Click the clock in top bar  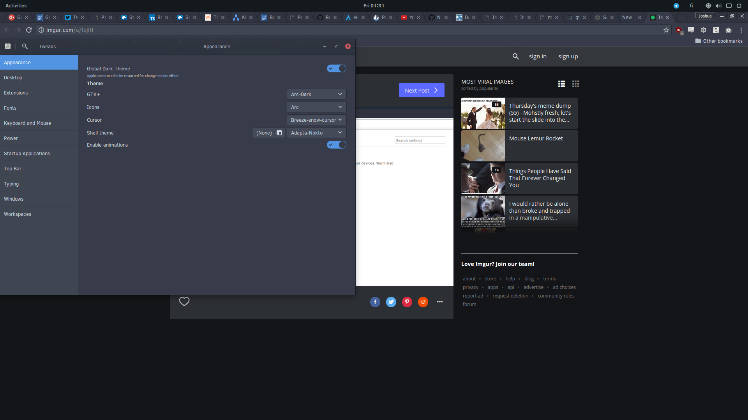(374, 6)
